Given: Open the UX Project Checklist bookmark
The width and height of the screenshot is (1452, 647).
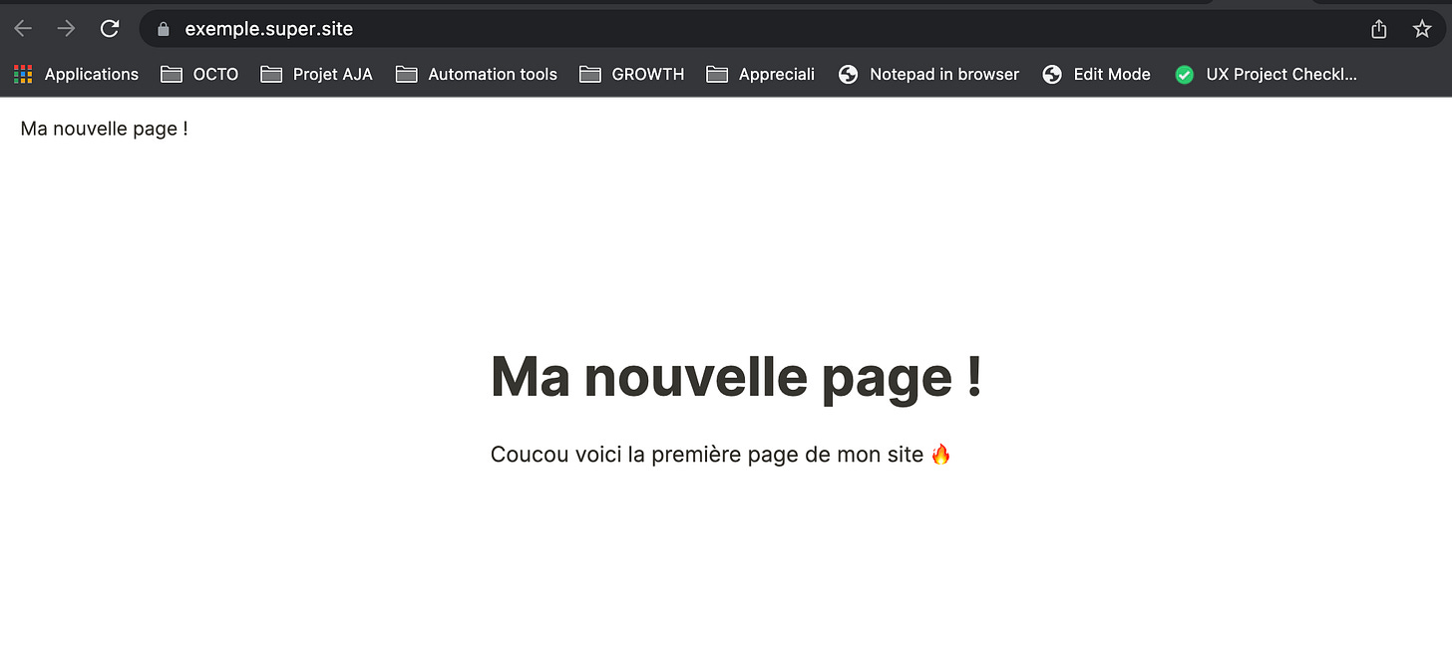Looking at the screenshot, I should [x=1266, y=74].
